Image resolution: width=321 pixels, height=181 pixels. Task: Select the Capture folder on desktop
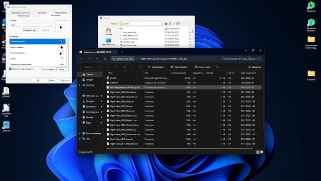coord(311,75)
